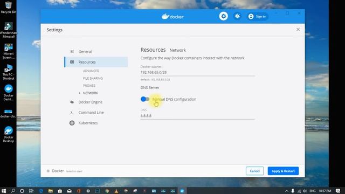The height and width of the screenshot is (194, 345).
Task: Open the taskbar search magnifier
Action: click(x=13, y=191)
